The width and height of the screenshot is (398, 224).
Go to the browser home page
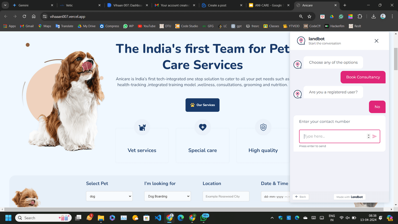click(x=34, y=17)
